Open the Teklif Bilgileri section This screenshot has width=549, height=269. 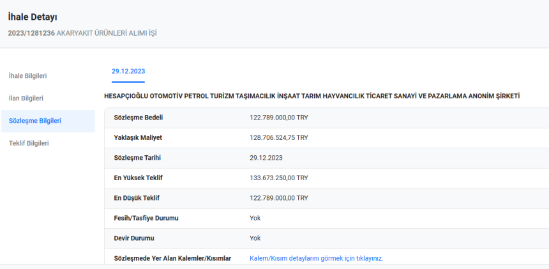29,143
